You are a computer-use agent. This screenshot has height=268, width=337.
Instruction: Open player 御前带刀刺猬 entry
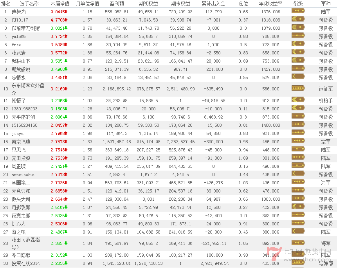point(25,28)
